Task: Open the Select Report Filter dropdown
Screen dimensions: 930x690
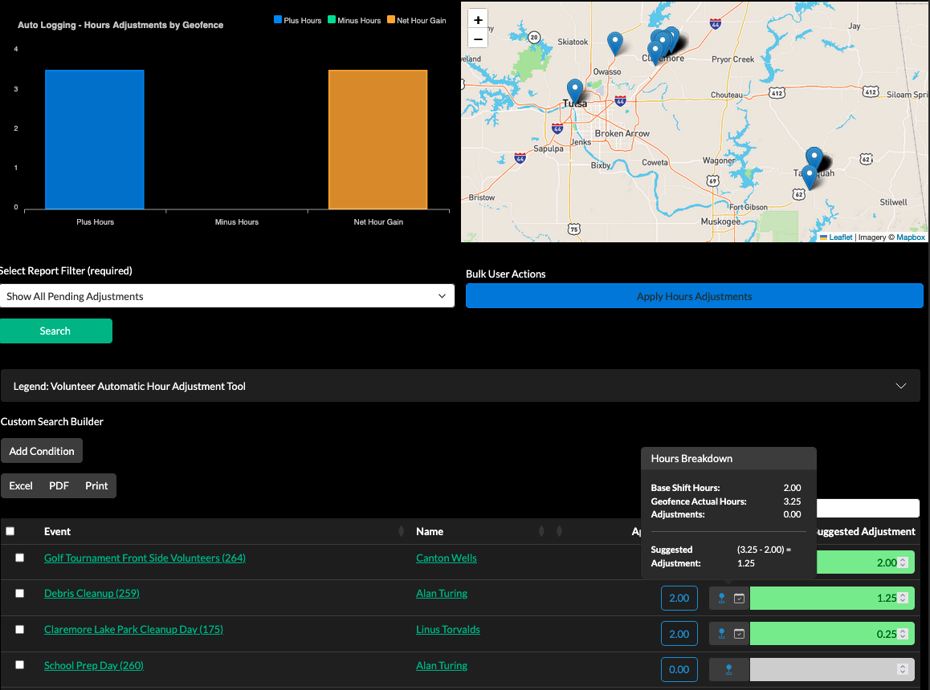Action: pos(227,296)
